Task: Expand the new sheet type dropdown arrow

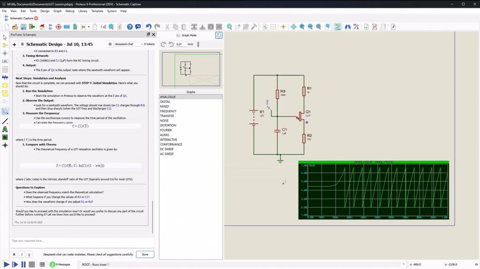Action: click(89, 27)
